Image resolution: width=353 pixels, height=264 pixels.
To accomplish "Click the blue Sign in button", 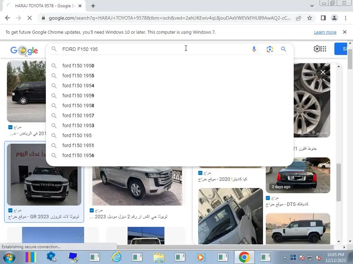I will point(341,49).
